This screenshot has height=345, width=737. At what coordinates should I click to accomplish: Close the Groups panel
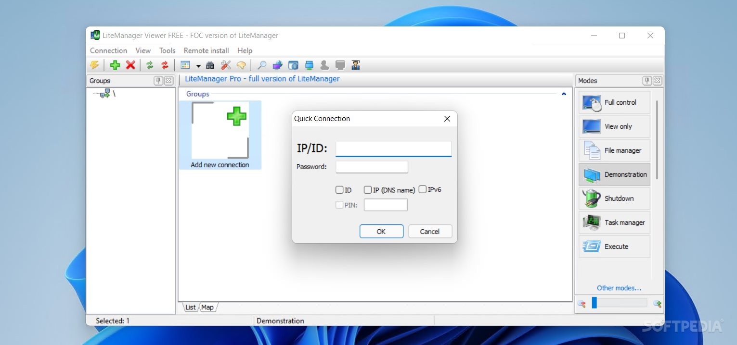pyautogui.click(x=168, y=81)
